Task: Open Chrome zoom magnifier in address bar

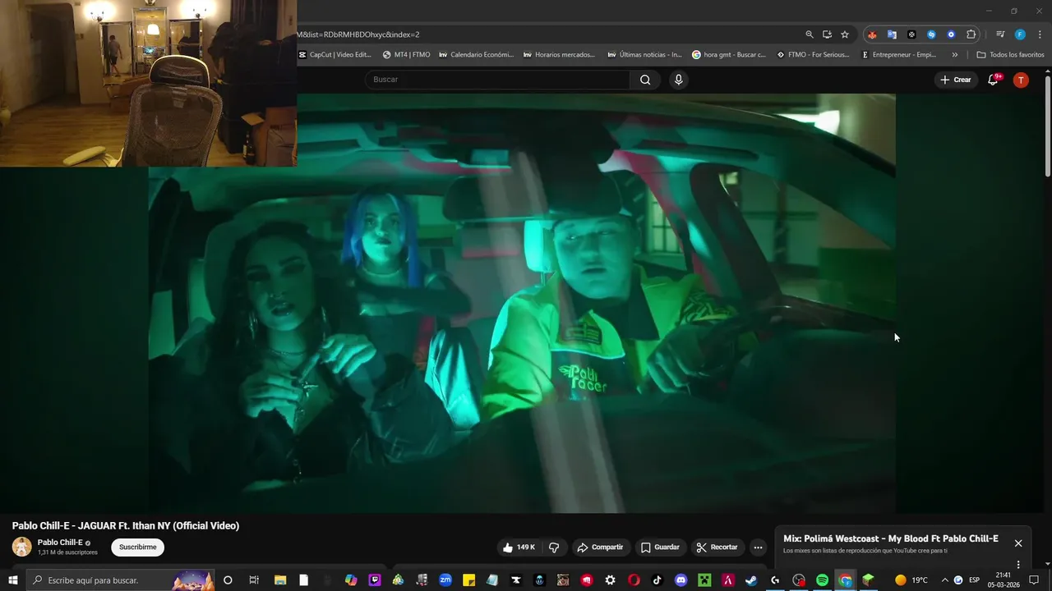Action: pyautogui.click(x=810, y=34)
